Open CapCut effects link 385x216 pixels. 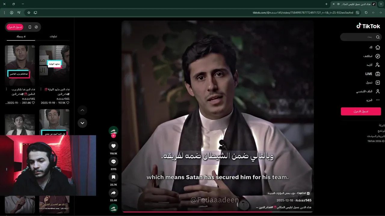(289, 193)
